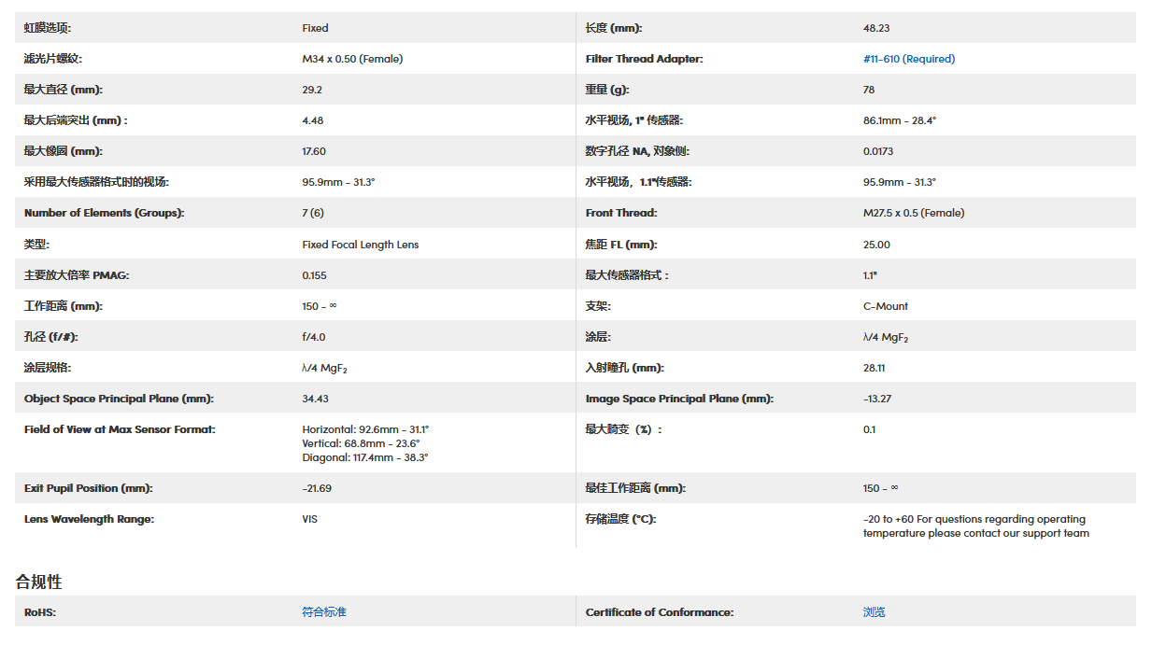The image size is (1152, 645).
Task: Click the 86.1mm - 28.4° value
Action: tap(899, 120)
